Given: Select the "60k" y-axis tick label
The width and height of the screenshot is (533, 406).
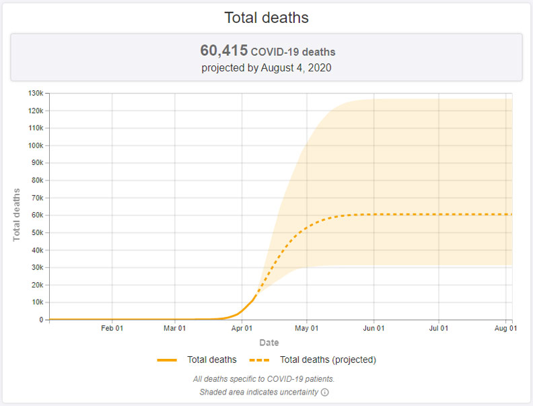Looking at the screenshot, I should pyautogui.click(x=37, y=215).
